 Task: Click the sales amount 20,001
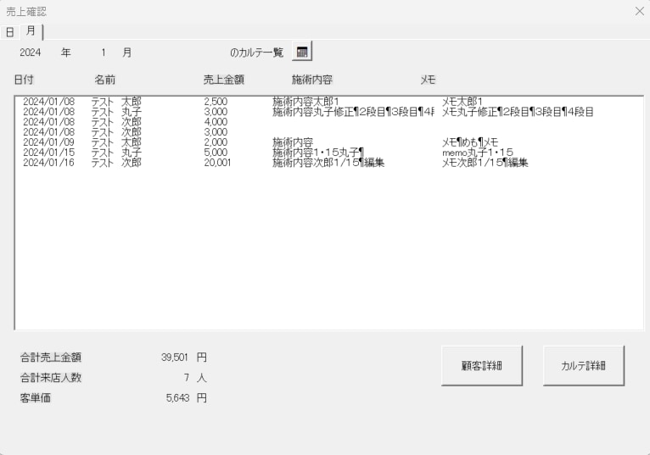217,163
